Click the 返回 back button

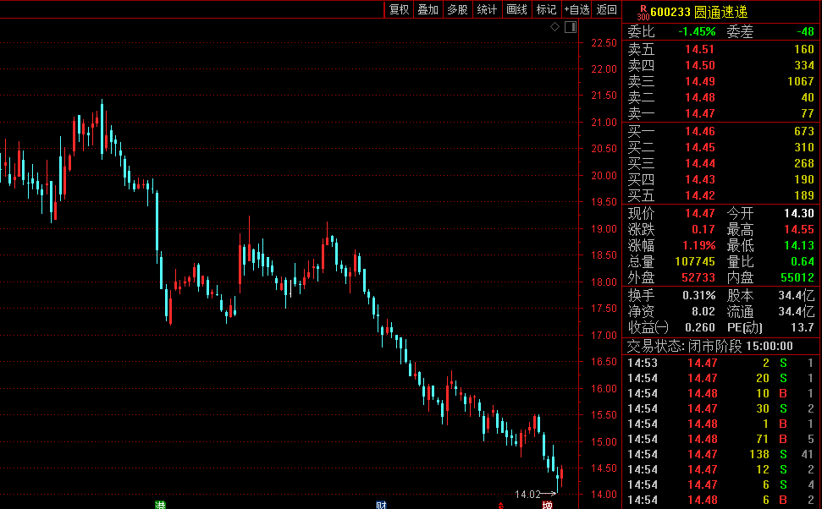click(x=607, y=9)
